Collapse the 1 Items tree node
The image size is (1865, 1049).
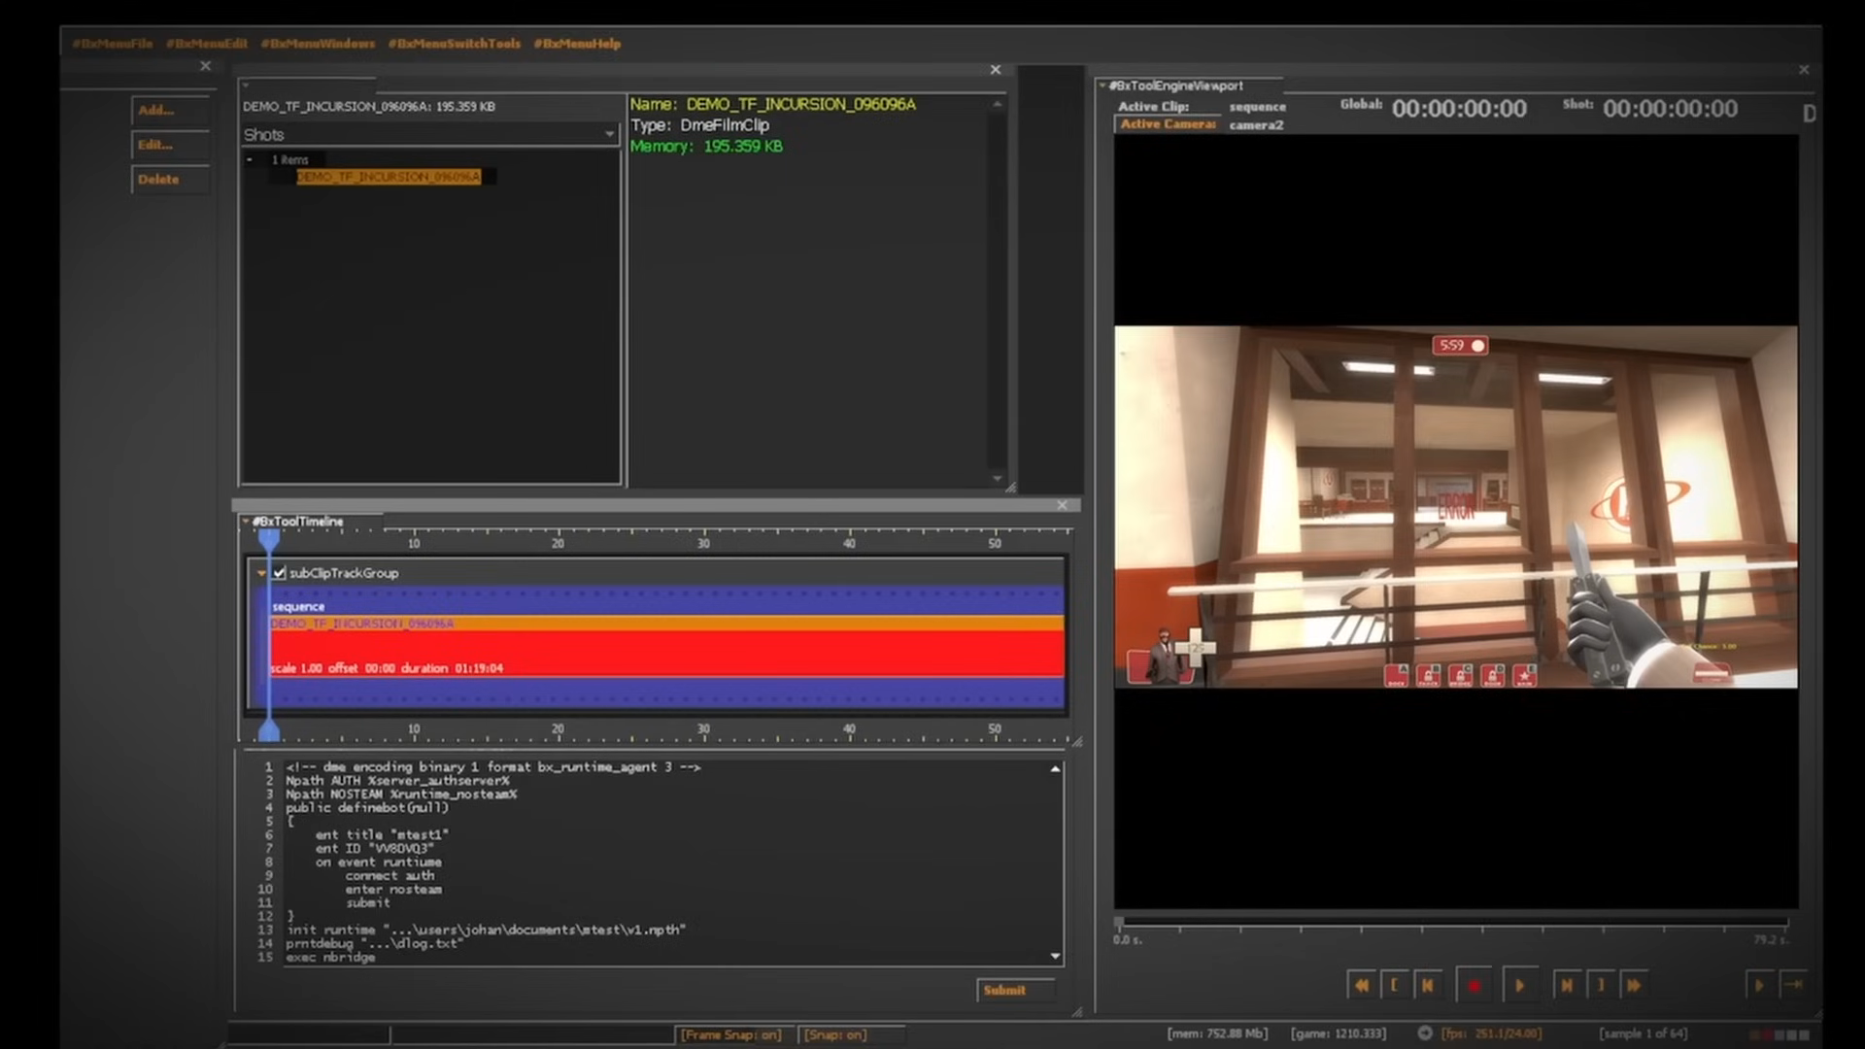250,159
